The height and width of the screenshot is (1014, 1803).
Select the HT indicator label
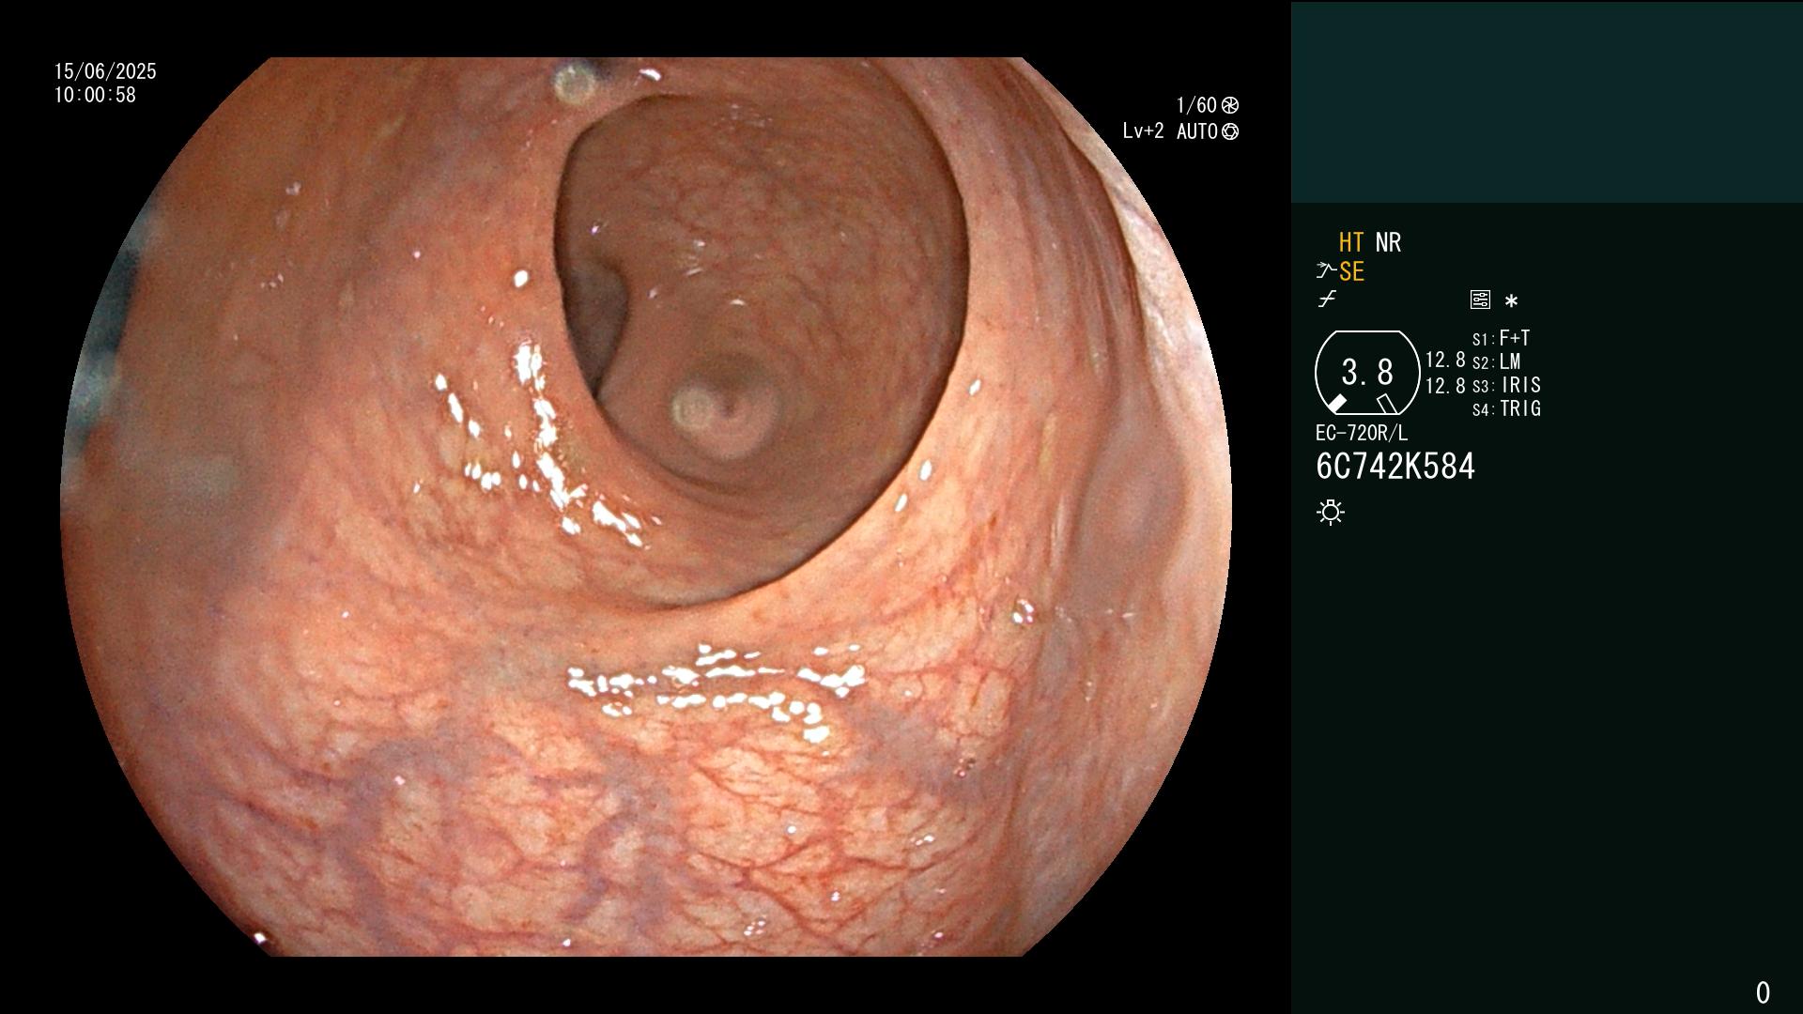(1351, 242)
